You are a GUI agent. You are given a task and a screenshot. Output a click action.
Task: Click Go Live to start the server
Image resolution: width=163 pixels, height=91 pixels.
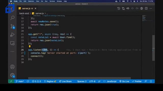124,81
